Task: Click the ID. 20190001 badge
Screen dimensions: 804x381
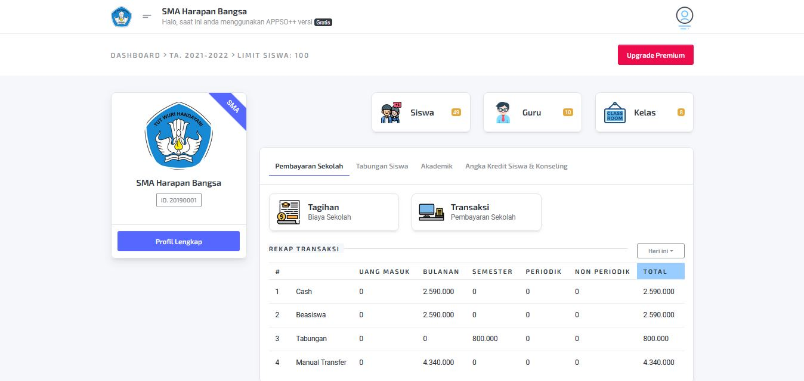Action: [178, 200]
